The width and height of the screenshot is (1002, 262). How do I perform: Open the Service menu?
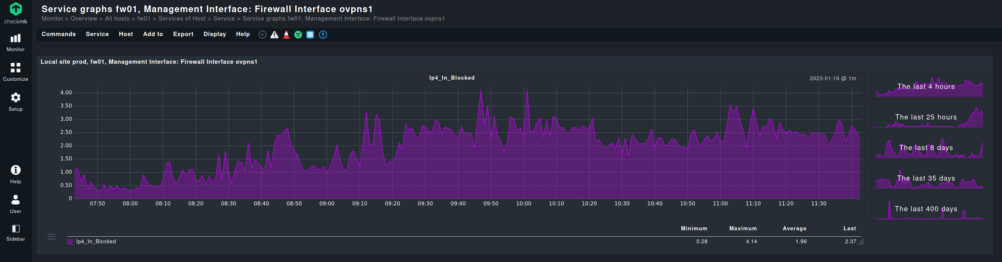pyautogui.click(x=97, y=34)
